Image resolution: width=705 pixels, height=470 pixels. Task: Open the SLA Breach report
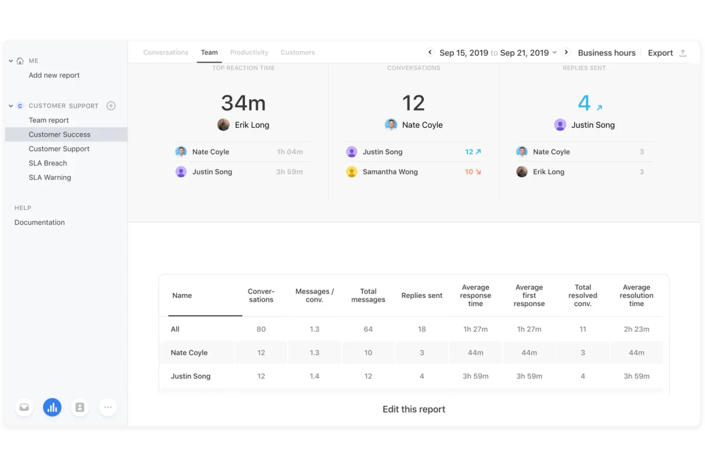(x=48, y=163)
